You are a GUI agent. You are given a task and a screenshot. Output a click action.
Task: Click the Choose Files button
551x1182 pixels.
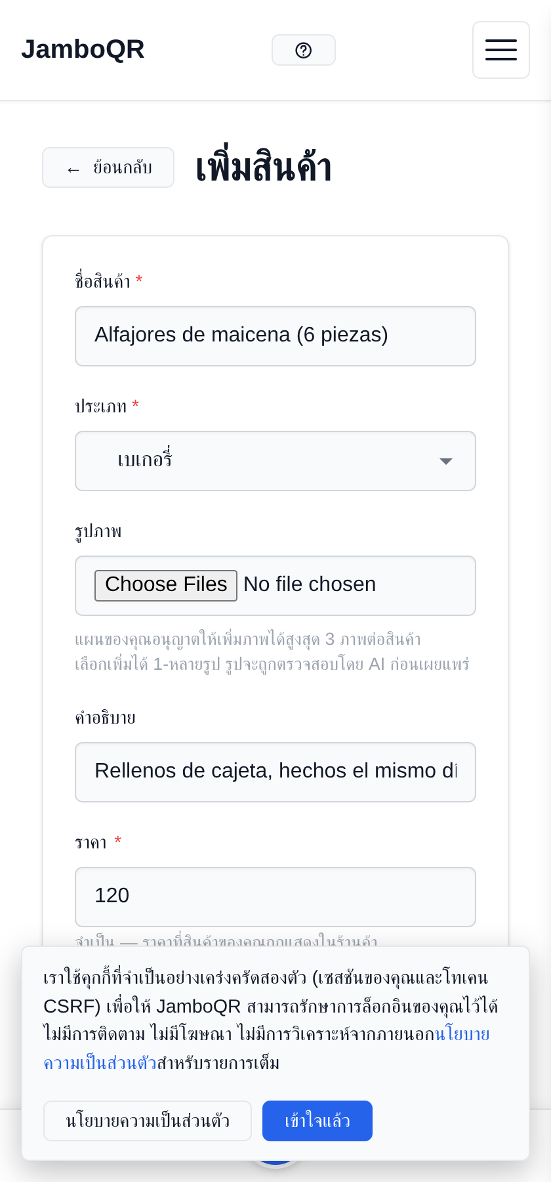click(x=166, y=585)
